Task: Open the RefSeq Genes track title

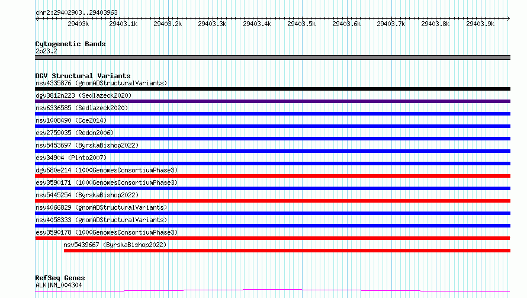Action: pos(60,278)
